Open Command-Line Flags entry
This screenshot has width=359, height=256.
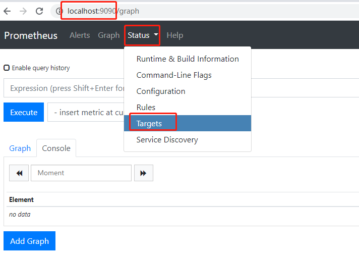[x=188, y=75]
